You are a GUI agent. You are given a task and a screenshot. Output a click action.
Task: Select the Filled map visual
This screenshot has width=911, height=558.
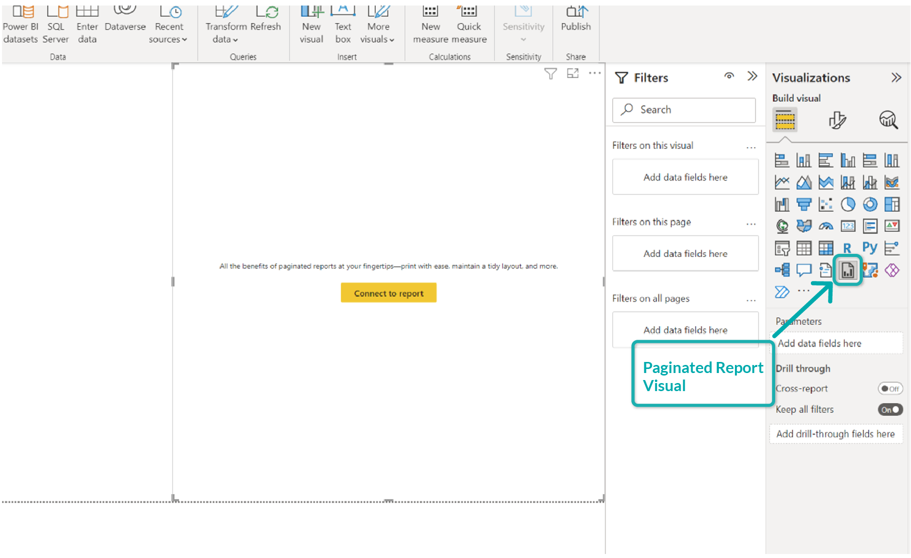pos(804,226)
